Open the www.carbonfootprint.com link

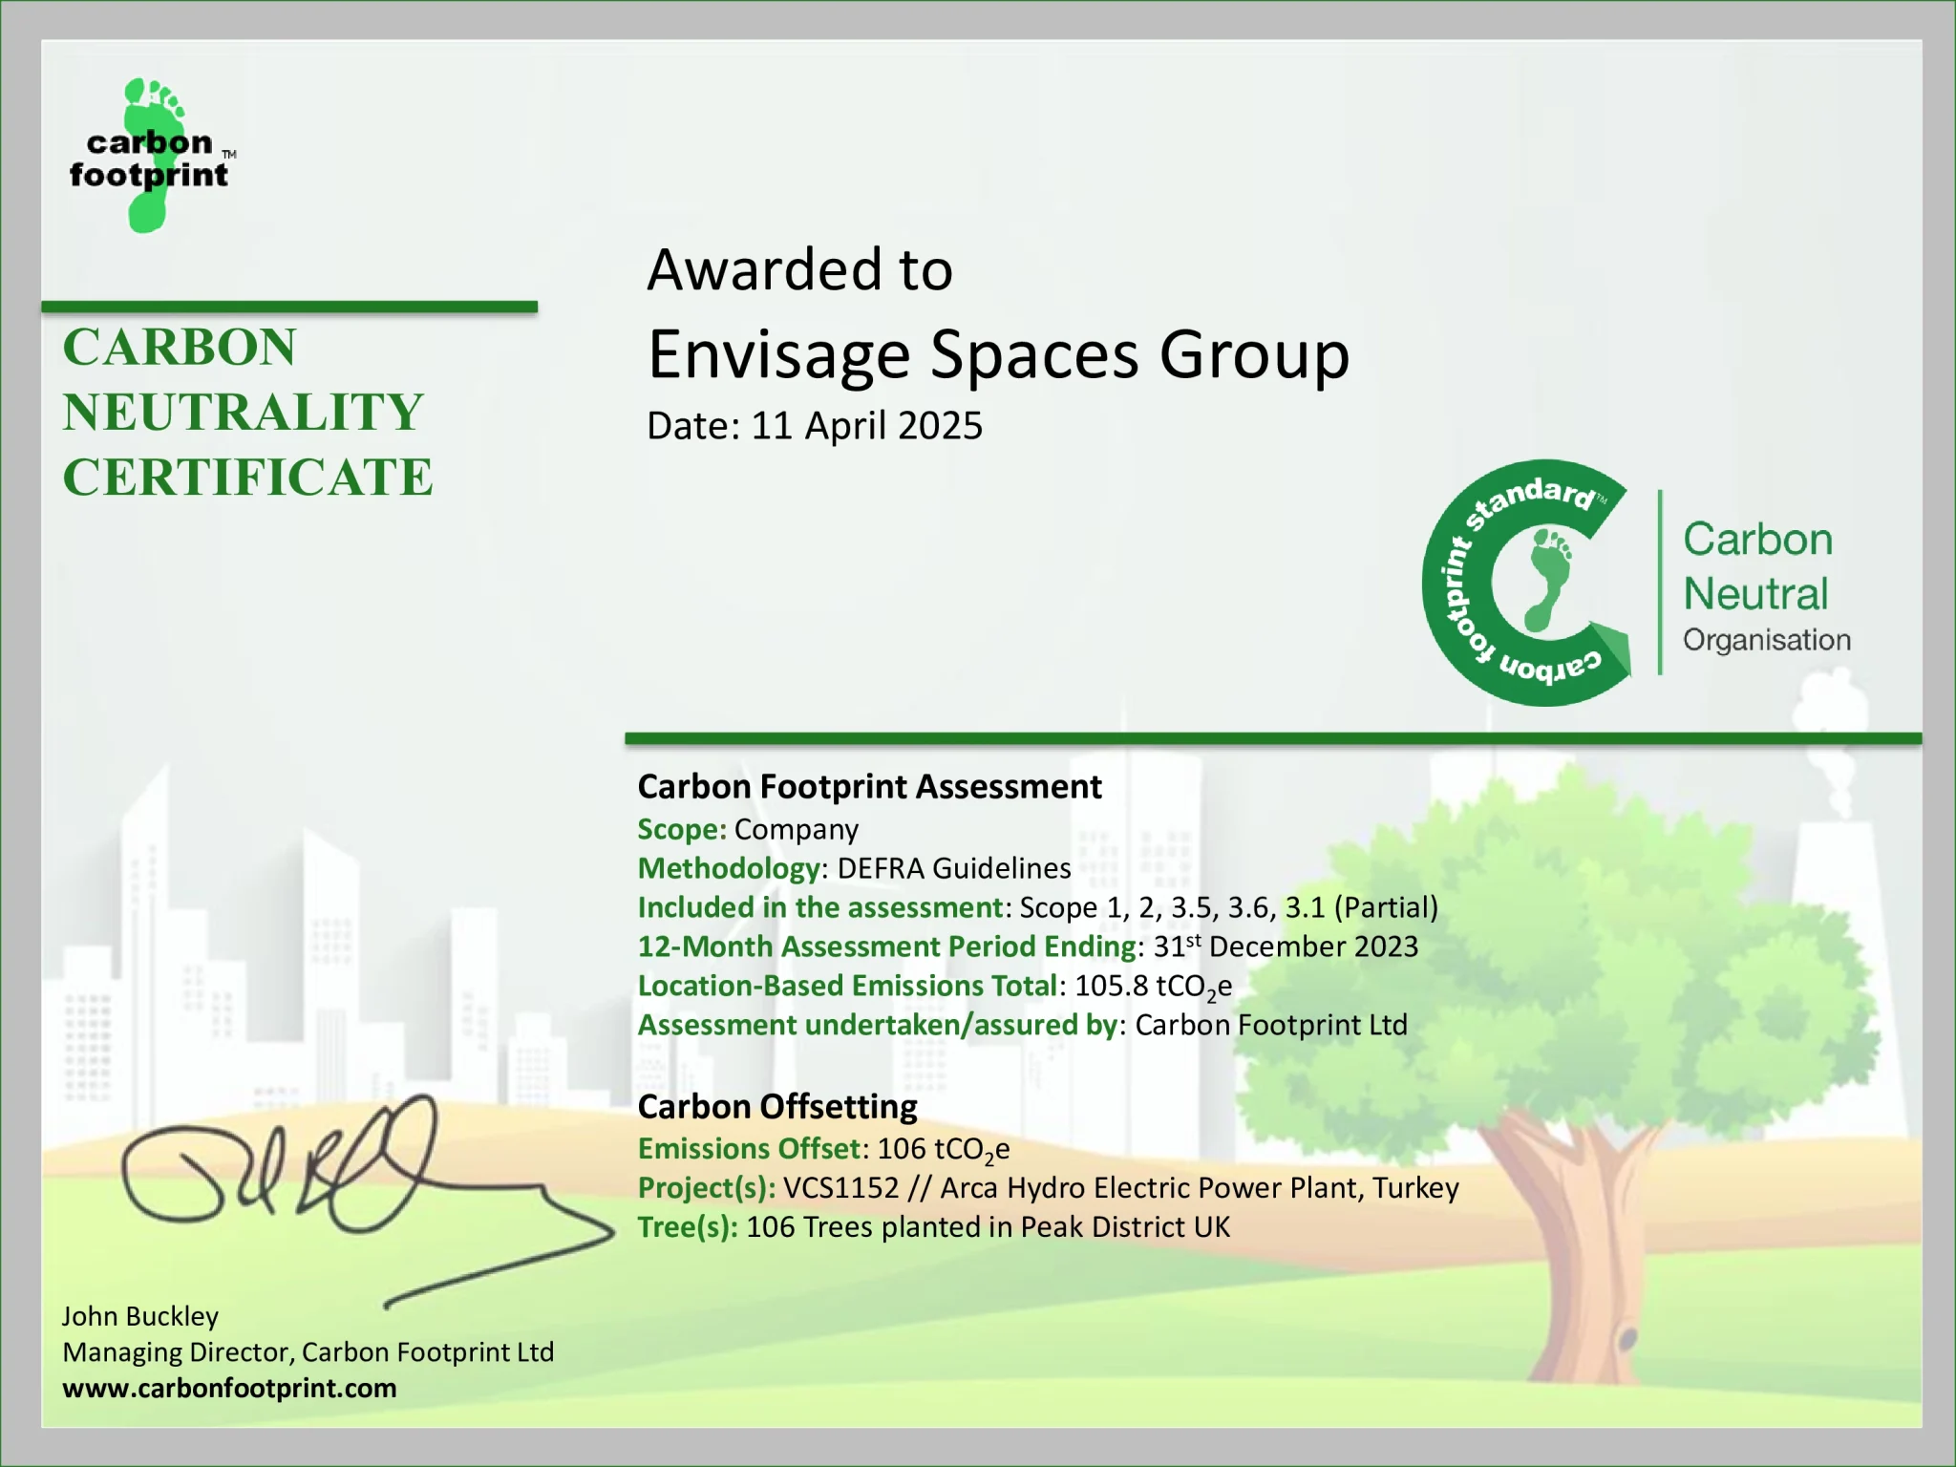[x=229, y=1388]
